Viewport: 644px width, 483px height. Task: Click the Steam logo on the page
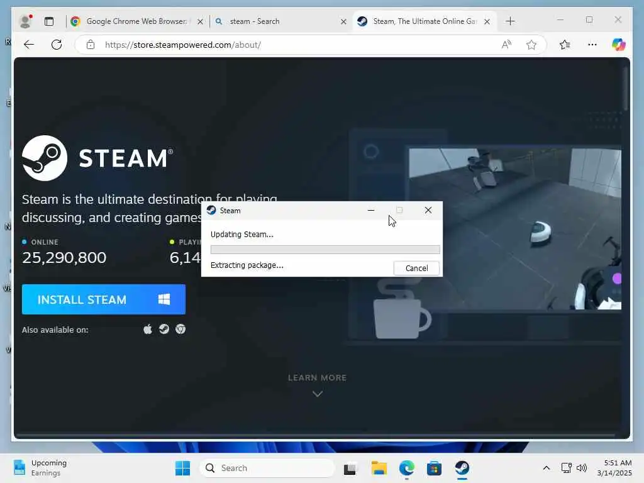[x=97, y=158]
